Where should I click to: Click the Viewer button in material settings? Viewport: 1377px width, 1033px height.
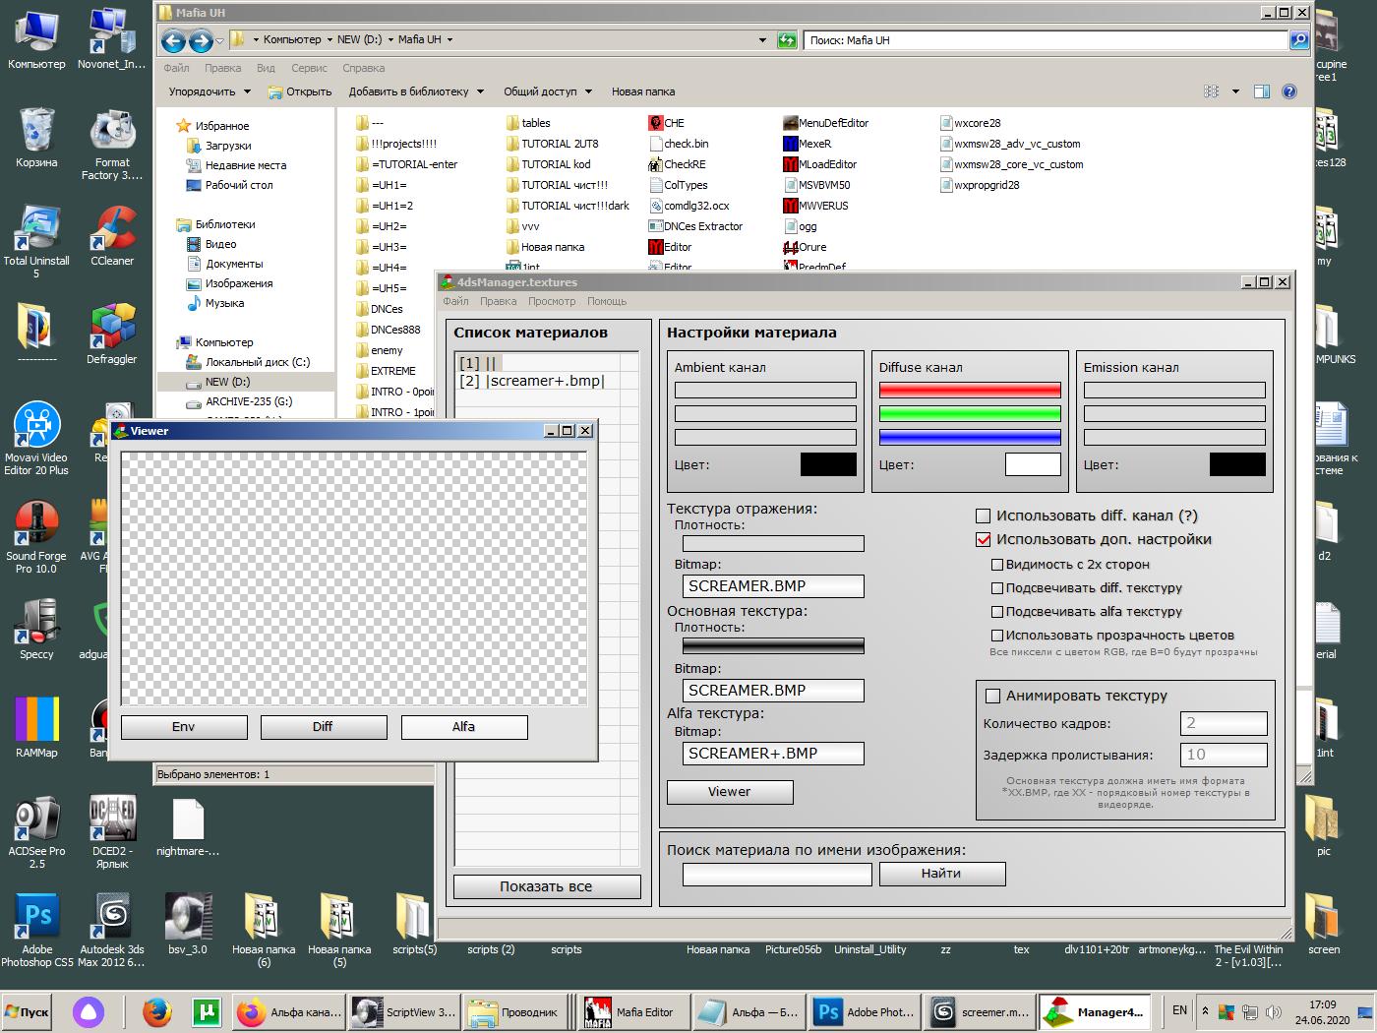click(730, 792)
